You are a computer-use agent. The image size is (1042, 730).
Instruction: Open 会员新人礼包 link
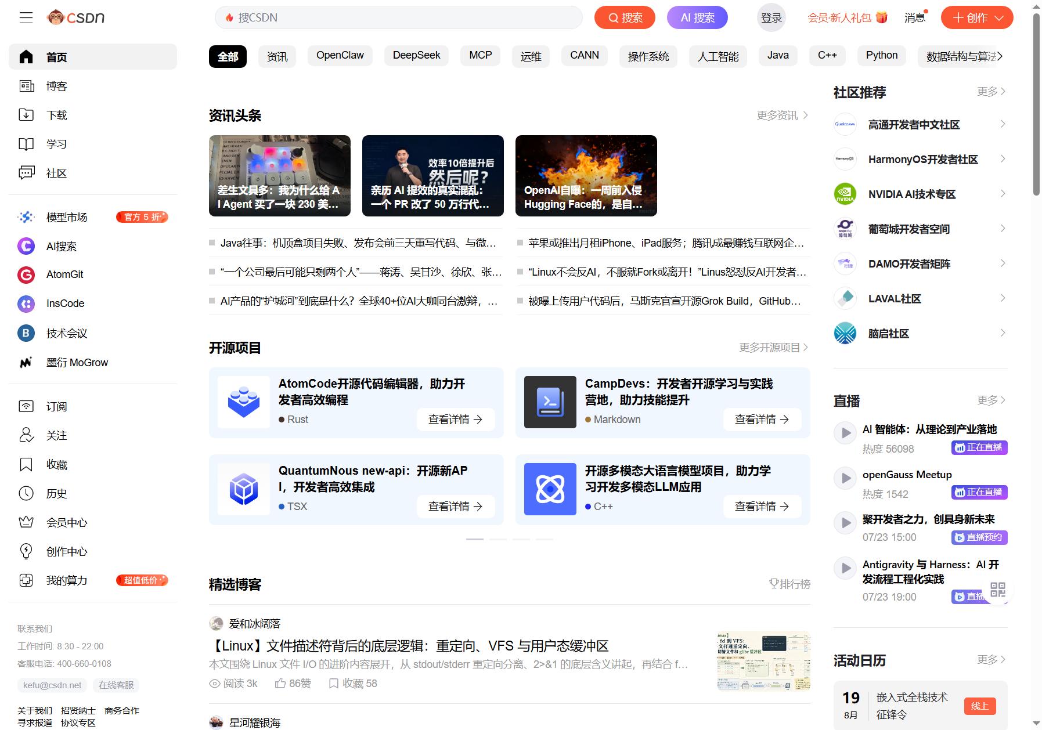848,18
